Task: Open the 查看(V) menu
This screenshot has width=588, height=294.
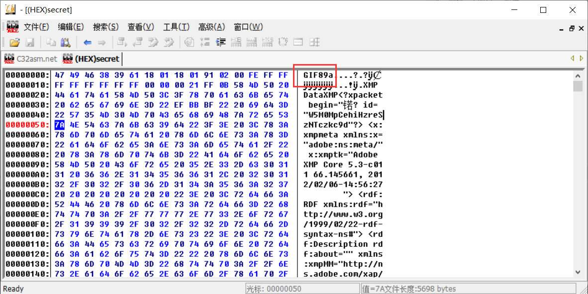Action: pos(141,27)
